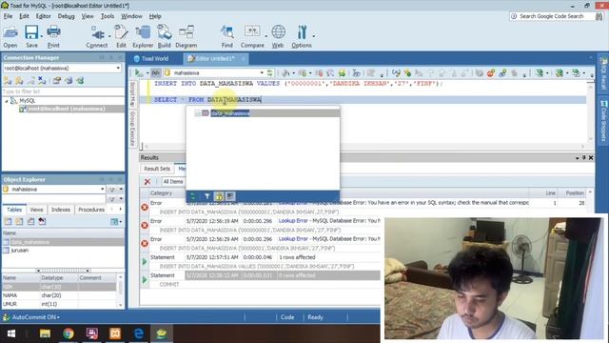Open the Tools menu
Viewport: 609px width, 343px height.
click(x=108, y=16)
